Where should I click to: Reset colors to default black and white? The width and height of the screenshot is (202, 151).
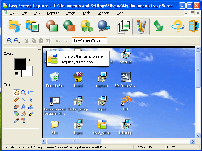[17, 74]
